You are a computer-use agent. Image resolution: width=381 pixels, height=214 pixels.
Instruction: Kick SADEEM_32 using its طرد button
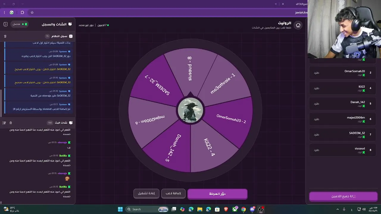click(x=316, y=135)
